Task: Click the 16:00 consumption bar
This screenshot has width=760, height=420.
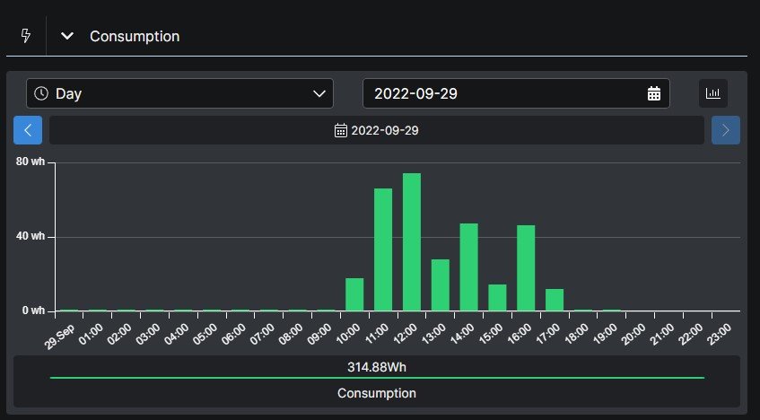Action: pyautogui.click(x=526, y=268)
